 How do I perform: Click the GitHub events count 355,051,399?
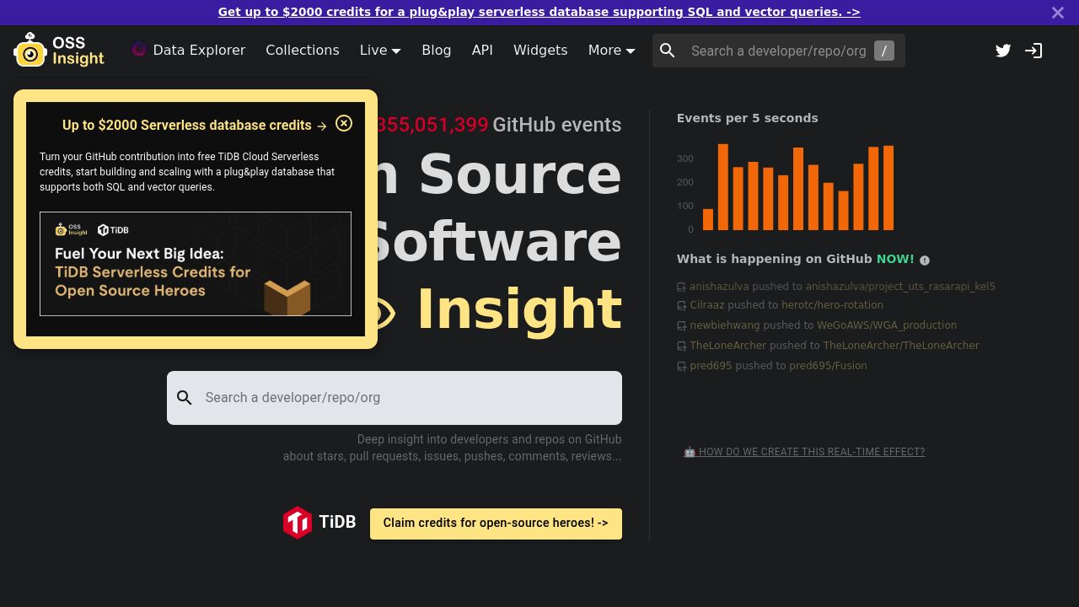(432, 125)
